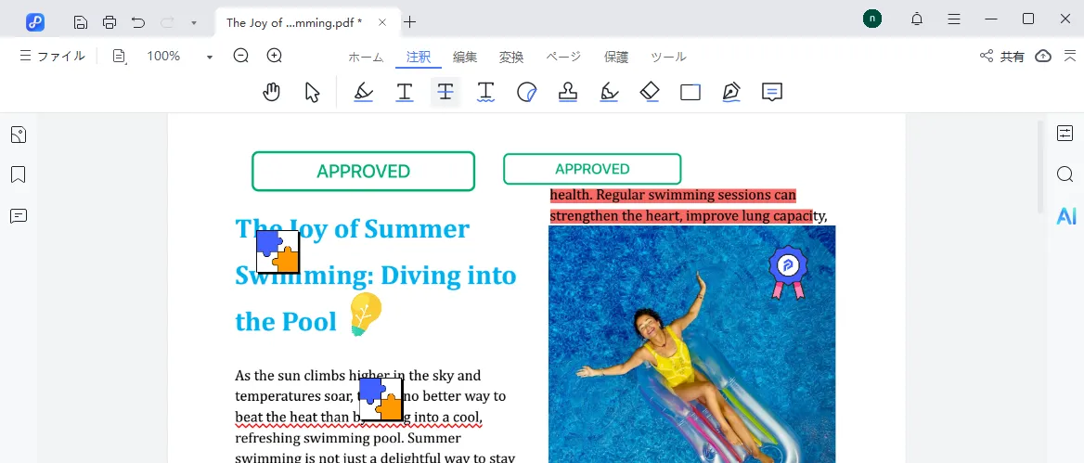Collapse the ribbon toolbar
This screenshot has width=1084, height=463.
pos(1070,56)
